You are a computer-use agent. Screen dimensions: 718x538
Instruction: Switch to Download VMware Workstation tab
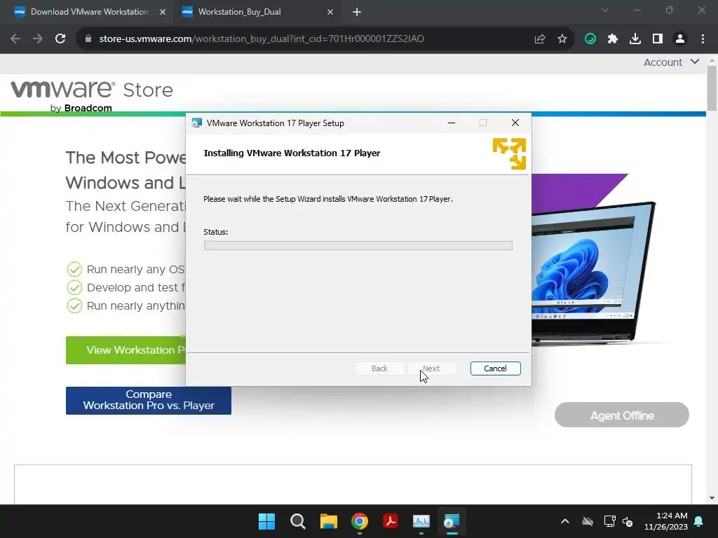pos(89,12)
